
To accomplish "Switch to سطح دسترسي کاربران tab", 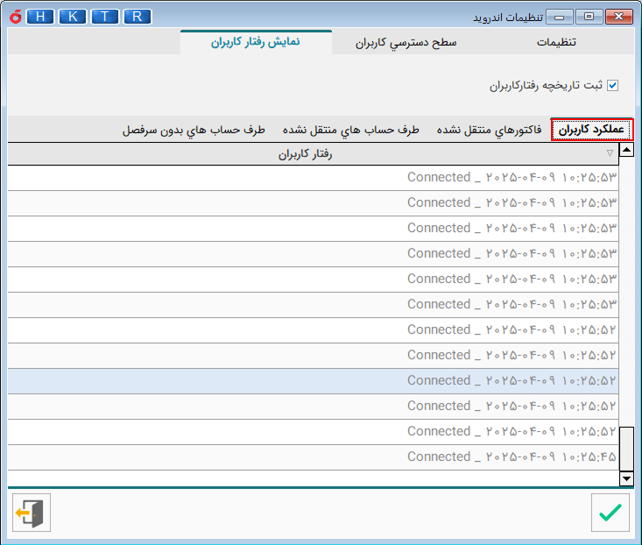I will (x=406, y=42).
